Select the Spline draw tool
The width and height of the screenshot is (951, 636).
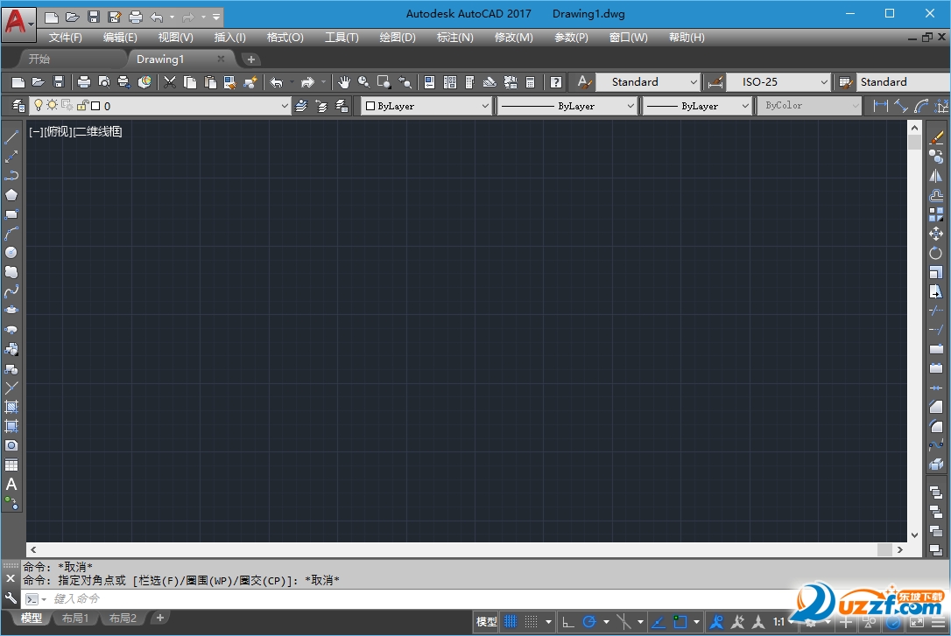tap(11, 291)
